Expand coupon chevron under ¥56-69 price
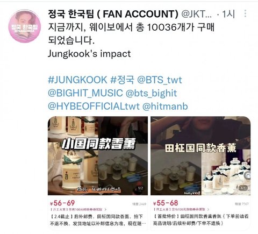 105,209
